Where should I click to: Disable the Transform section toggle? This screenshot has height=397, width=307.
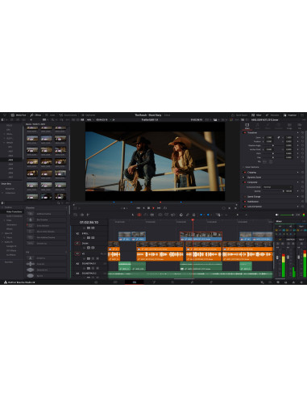[x=245, y=133]
